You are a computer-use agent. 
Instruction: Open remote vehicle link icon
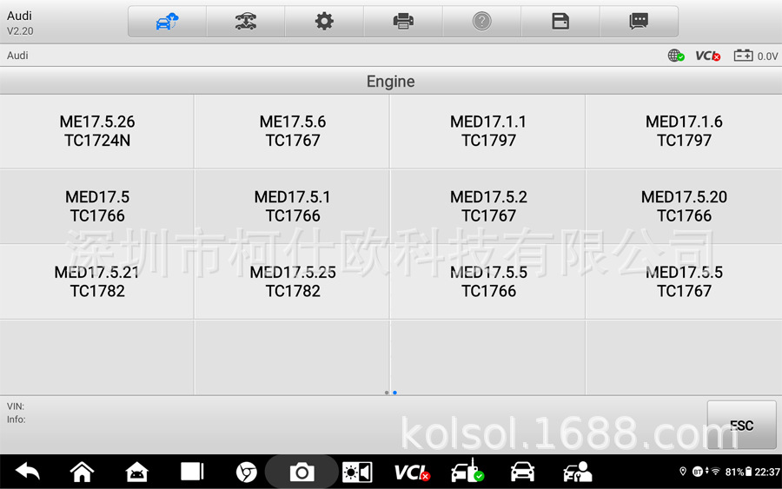pos(467,471)
